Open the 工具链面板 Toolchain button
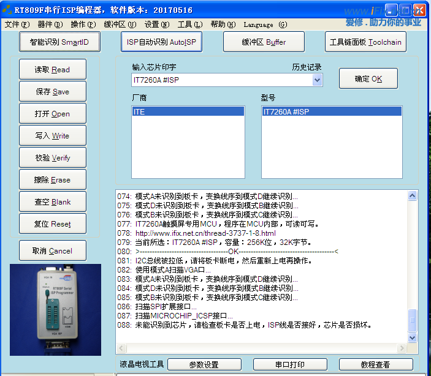The image size is (431, 376). tap(365, 42)
